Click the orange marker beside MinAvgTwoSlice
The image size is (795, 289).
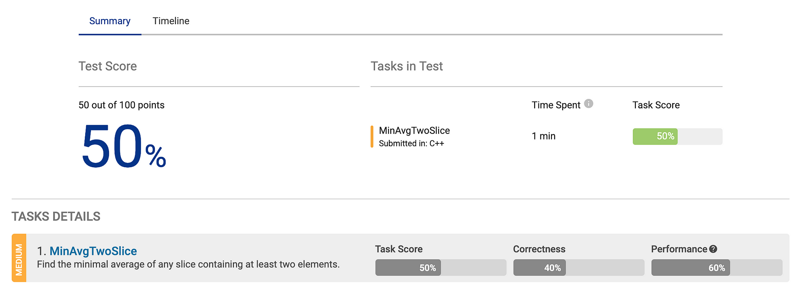point(372,137)
